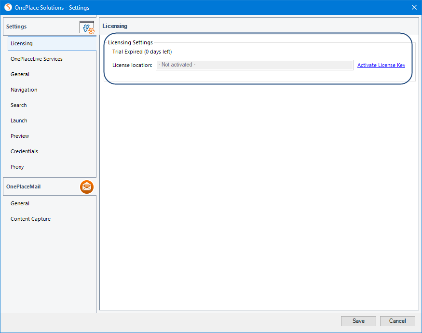Choose Credentials in the sidebar
Image resolution: width=422 pixels, height=333 pixels.
[x=24, y=151]
